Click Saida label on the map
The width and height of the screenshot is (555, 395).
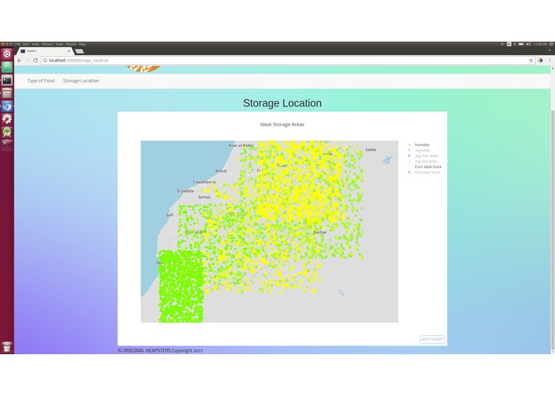371,150
